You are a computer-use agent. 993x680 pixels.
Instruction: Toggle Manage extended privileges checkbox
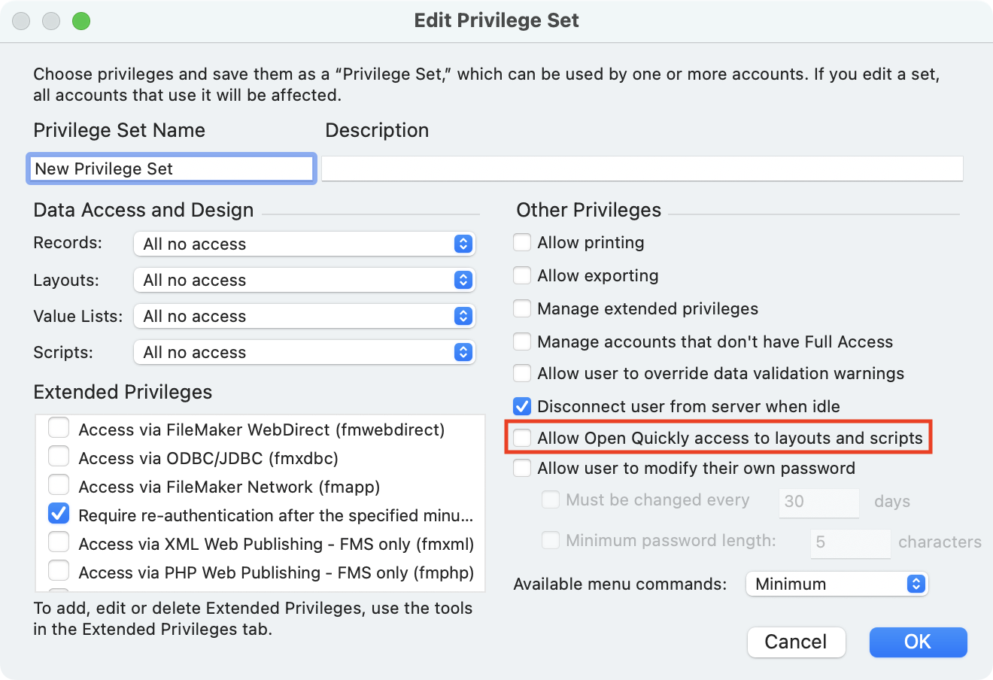tap(522, 308)
